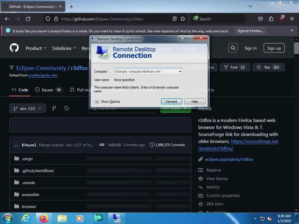Click the padlock site info icon
This screenshot has height=224, width=299.
[56, 19]
